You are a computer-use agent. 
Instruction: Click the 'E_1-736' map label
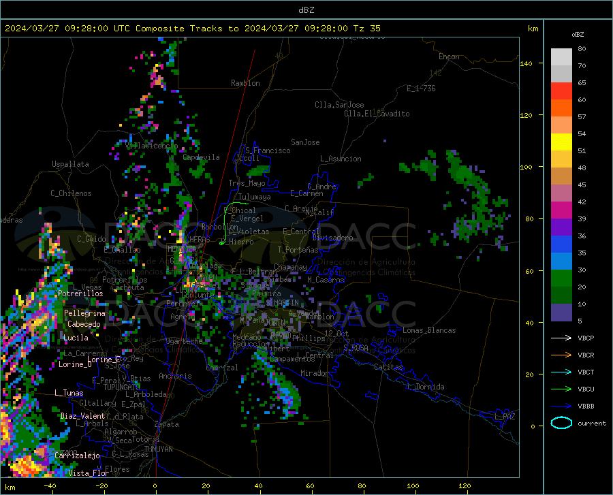click(x=421, y=89)
